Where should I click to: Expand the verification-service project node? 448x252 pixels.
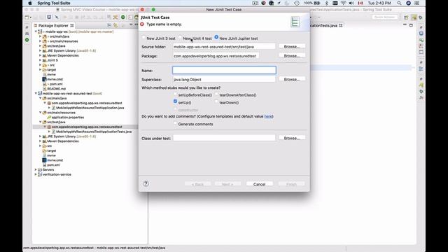[x=36, y=174]
